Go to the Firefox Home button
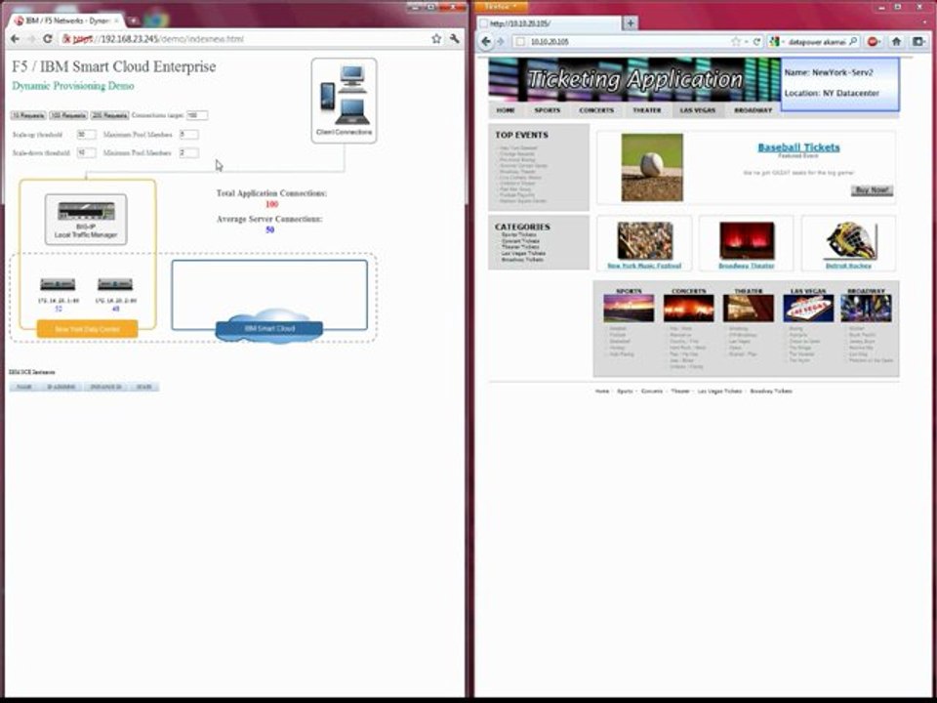 [896, 42]
